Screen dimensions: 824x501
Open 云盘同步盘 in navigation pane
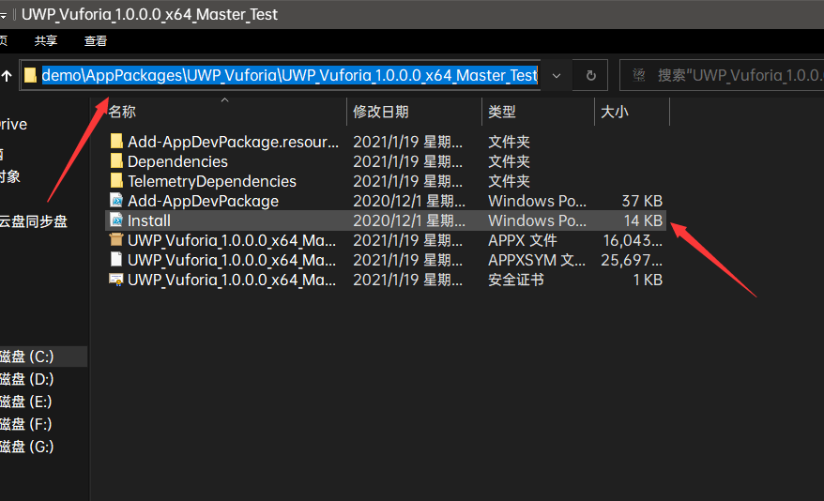tap(34, 221)
